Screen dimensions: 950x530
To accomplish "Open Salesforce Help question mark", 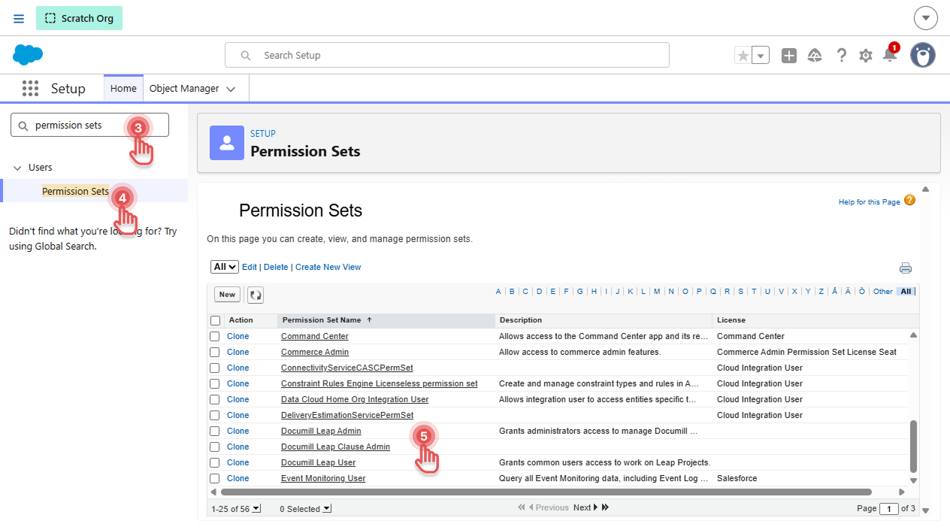I will point(842,56).
